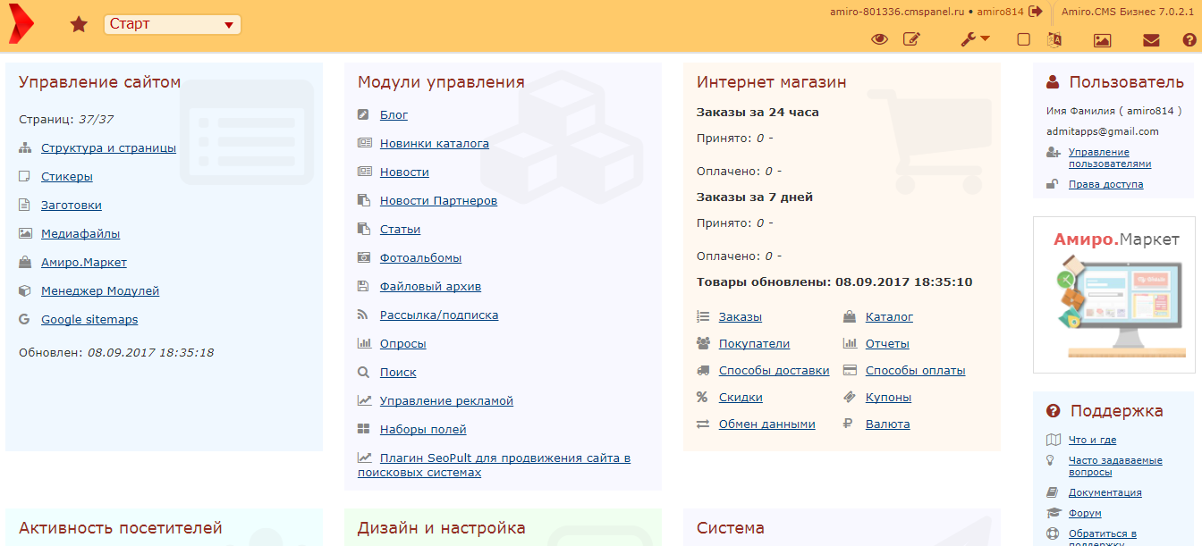
Task: Open Медиафайлы via the image toolbar icon
Action: 1102,39
